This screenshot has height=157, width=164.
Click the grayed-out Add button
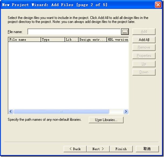(x=144, y=31)
